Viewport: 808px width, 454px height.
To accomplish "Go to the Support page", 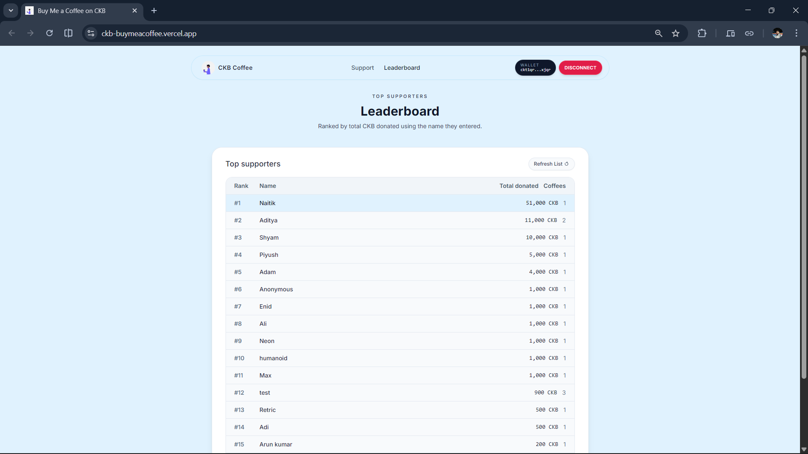I will pyautogui.click(x=362, y=68).
